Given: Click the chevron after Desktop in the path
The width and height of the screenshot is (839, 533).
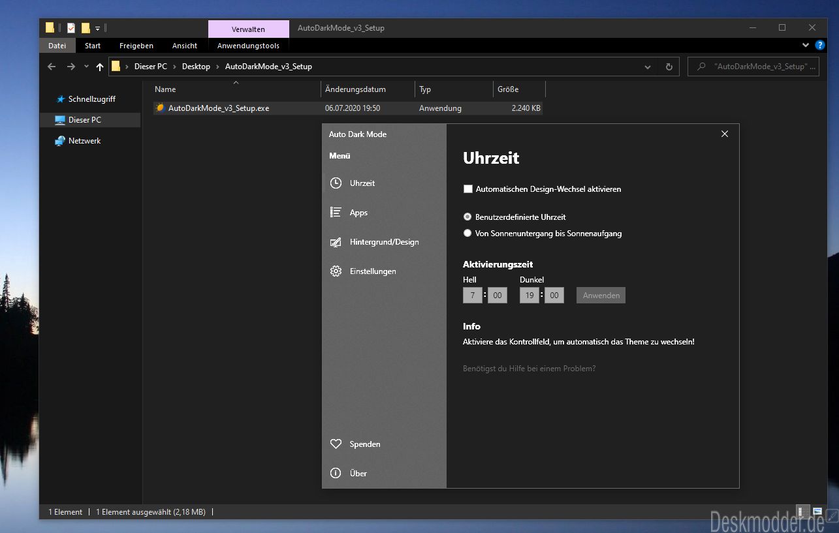Looking at the screenshot, I should (217, 67).
